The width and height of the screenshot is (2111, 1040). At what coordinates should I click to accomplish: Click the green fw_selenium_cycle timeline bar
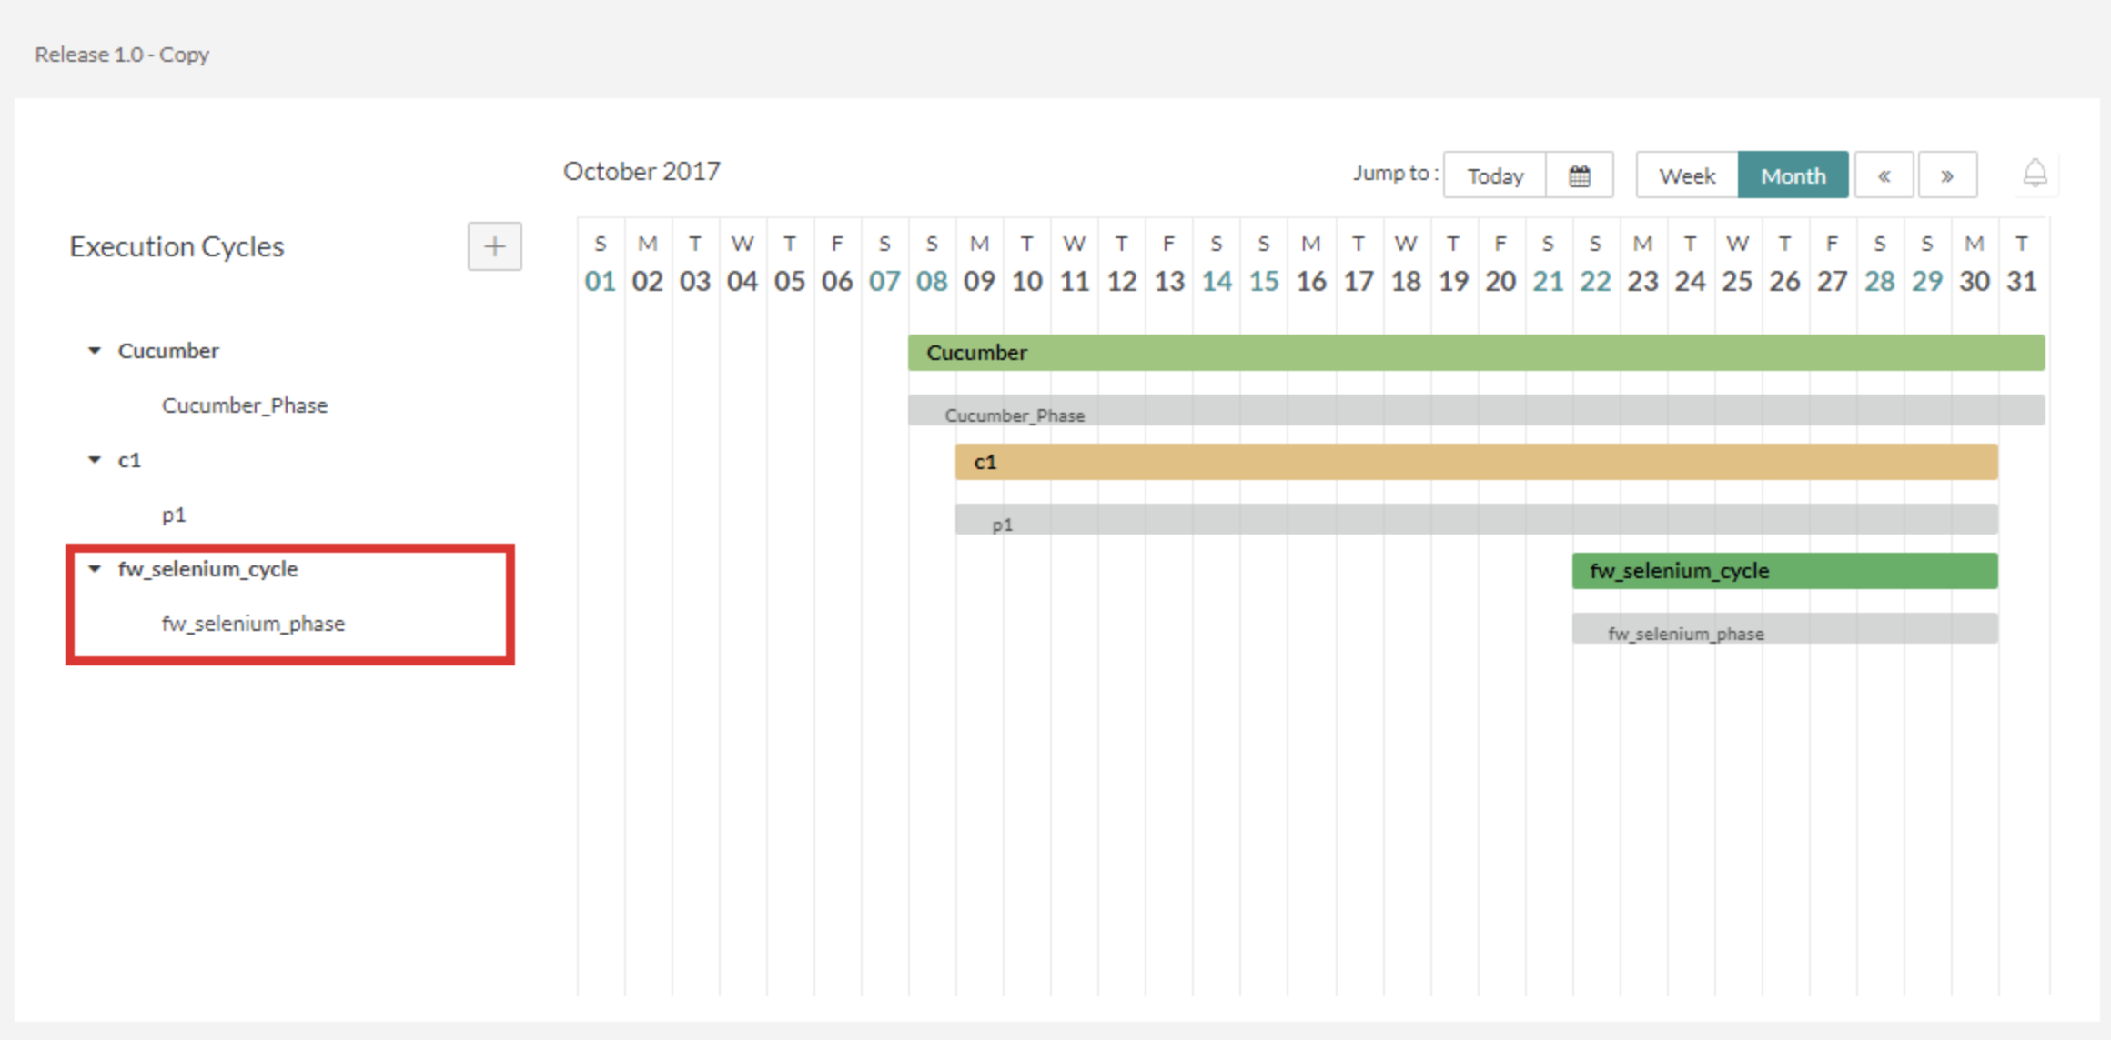1784,571
